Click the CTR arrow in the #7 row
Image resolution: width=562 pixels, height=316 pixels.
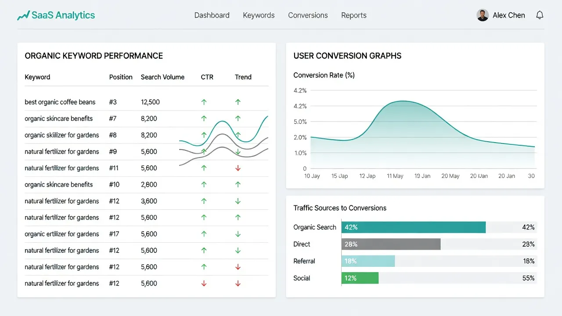204,118
